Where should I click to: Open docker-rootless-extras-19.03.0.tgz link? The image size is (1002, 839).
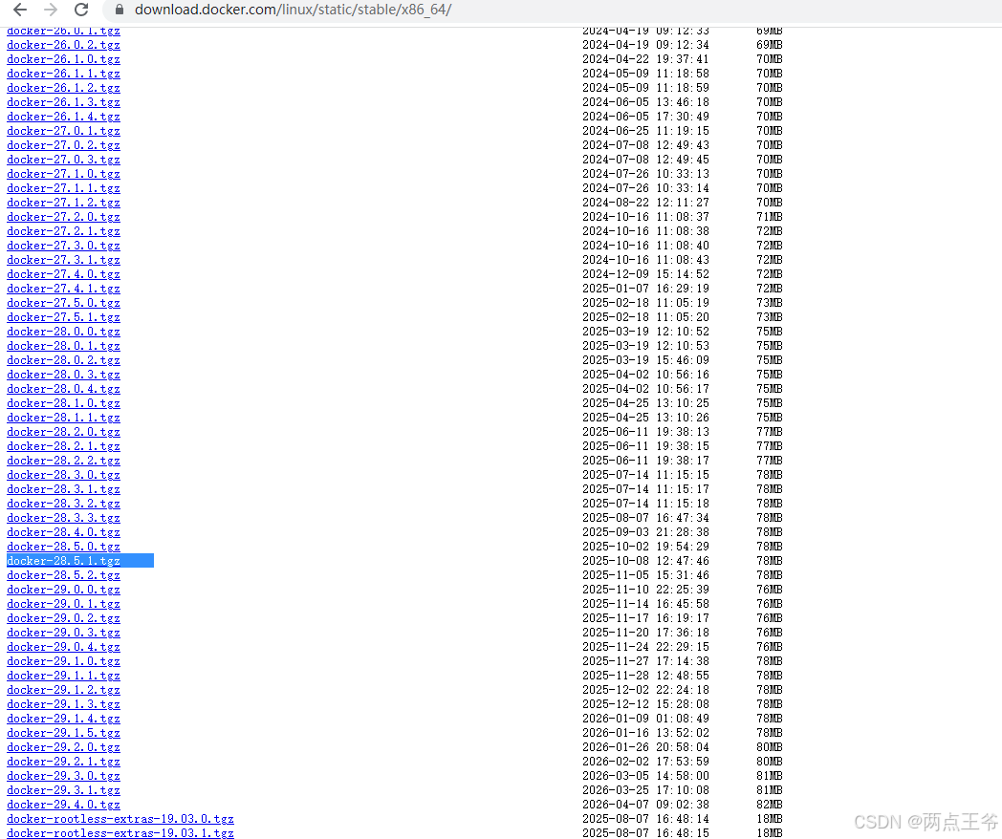[120, 819]
